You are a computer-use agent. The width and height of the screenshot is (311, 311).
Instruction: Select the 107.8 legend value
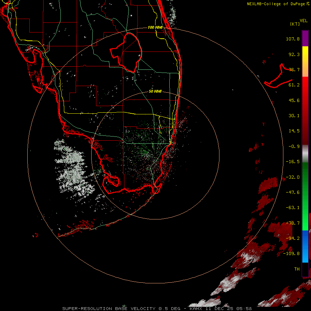pyautogui.click(x=293, y=39)
